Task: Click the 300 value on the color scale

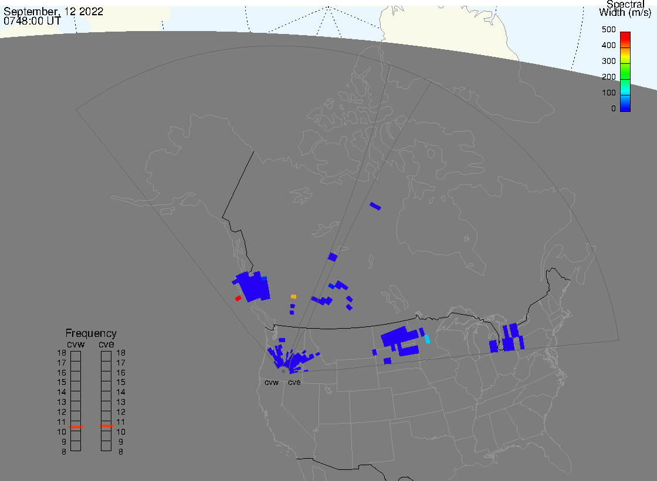Action: click(608, 61)
